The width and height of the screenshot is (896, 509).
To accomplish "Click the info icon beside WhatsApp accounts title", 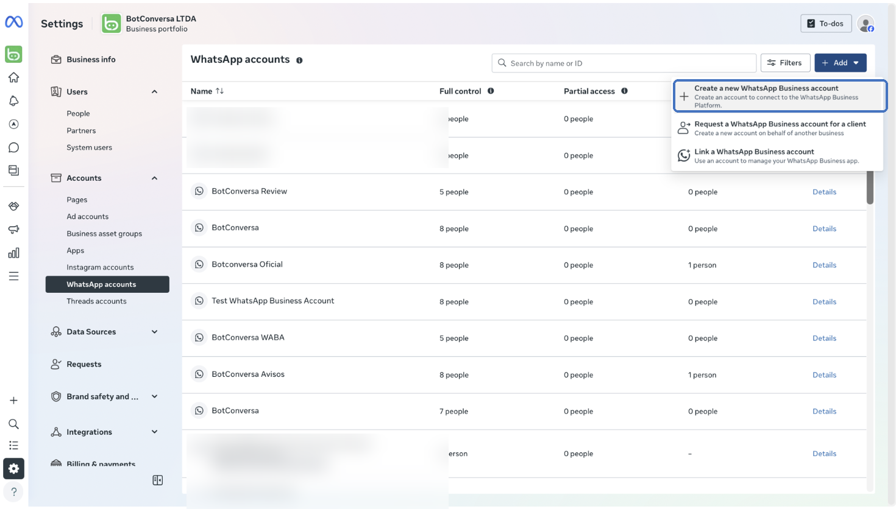I will [x=299, y=60].
